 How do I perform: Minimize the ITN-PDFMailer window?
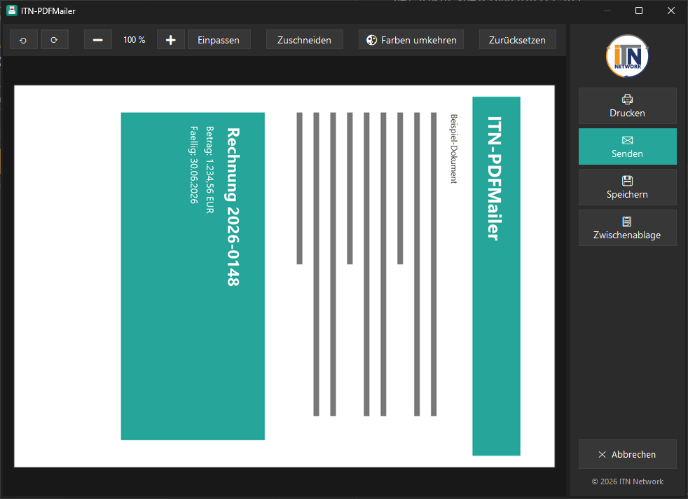(x=607, y=11)
